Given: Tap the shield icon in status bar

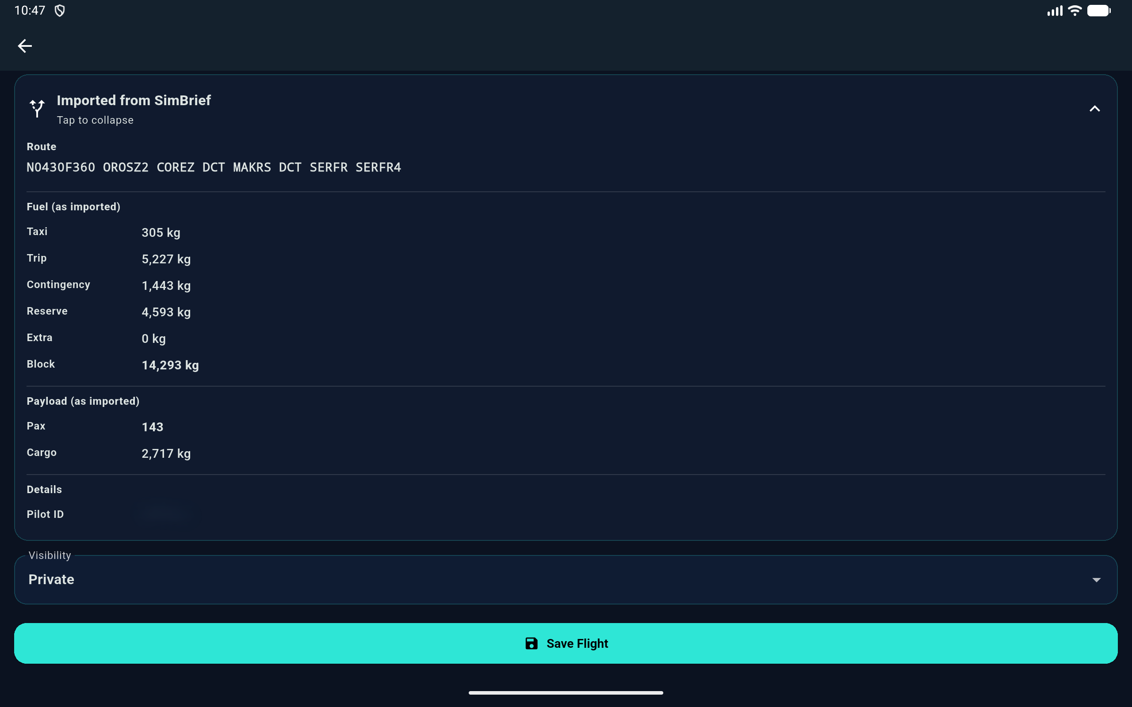Looking at the screenshot, I should 60,11.
